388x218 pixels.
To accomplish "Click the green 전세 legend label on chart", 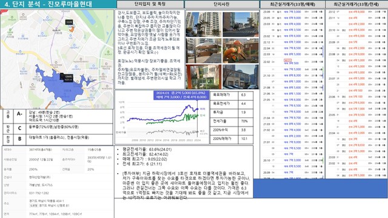I will point(202,116).
